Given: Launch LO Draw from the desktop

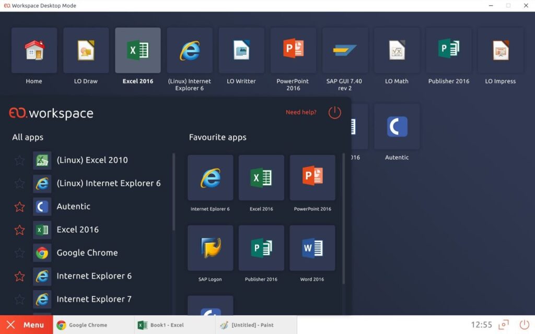Looking at the screenshot, I should (86, 50).
